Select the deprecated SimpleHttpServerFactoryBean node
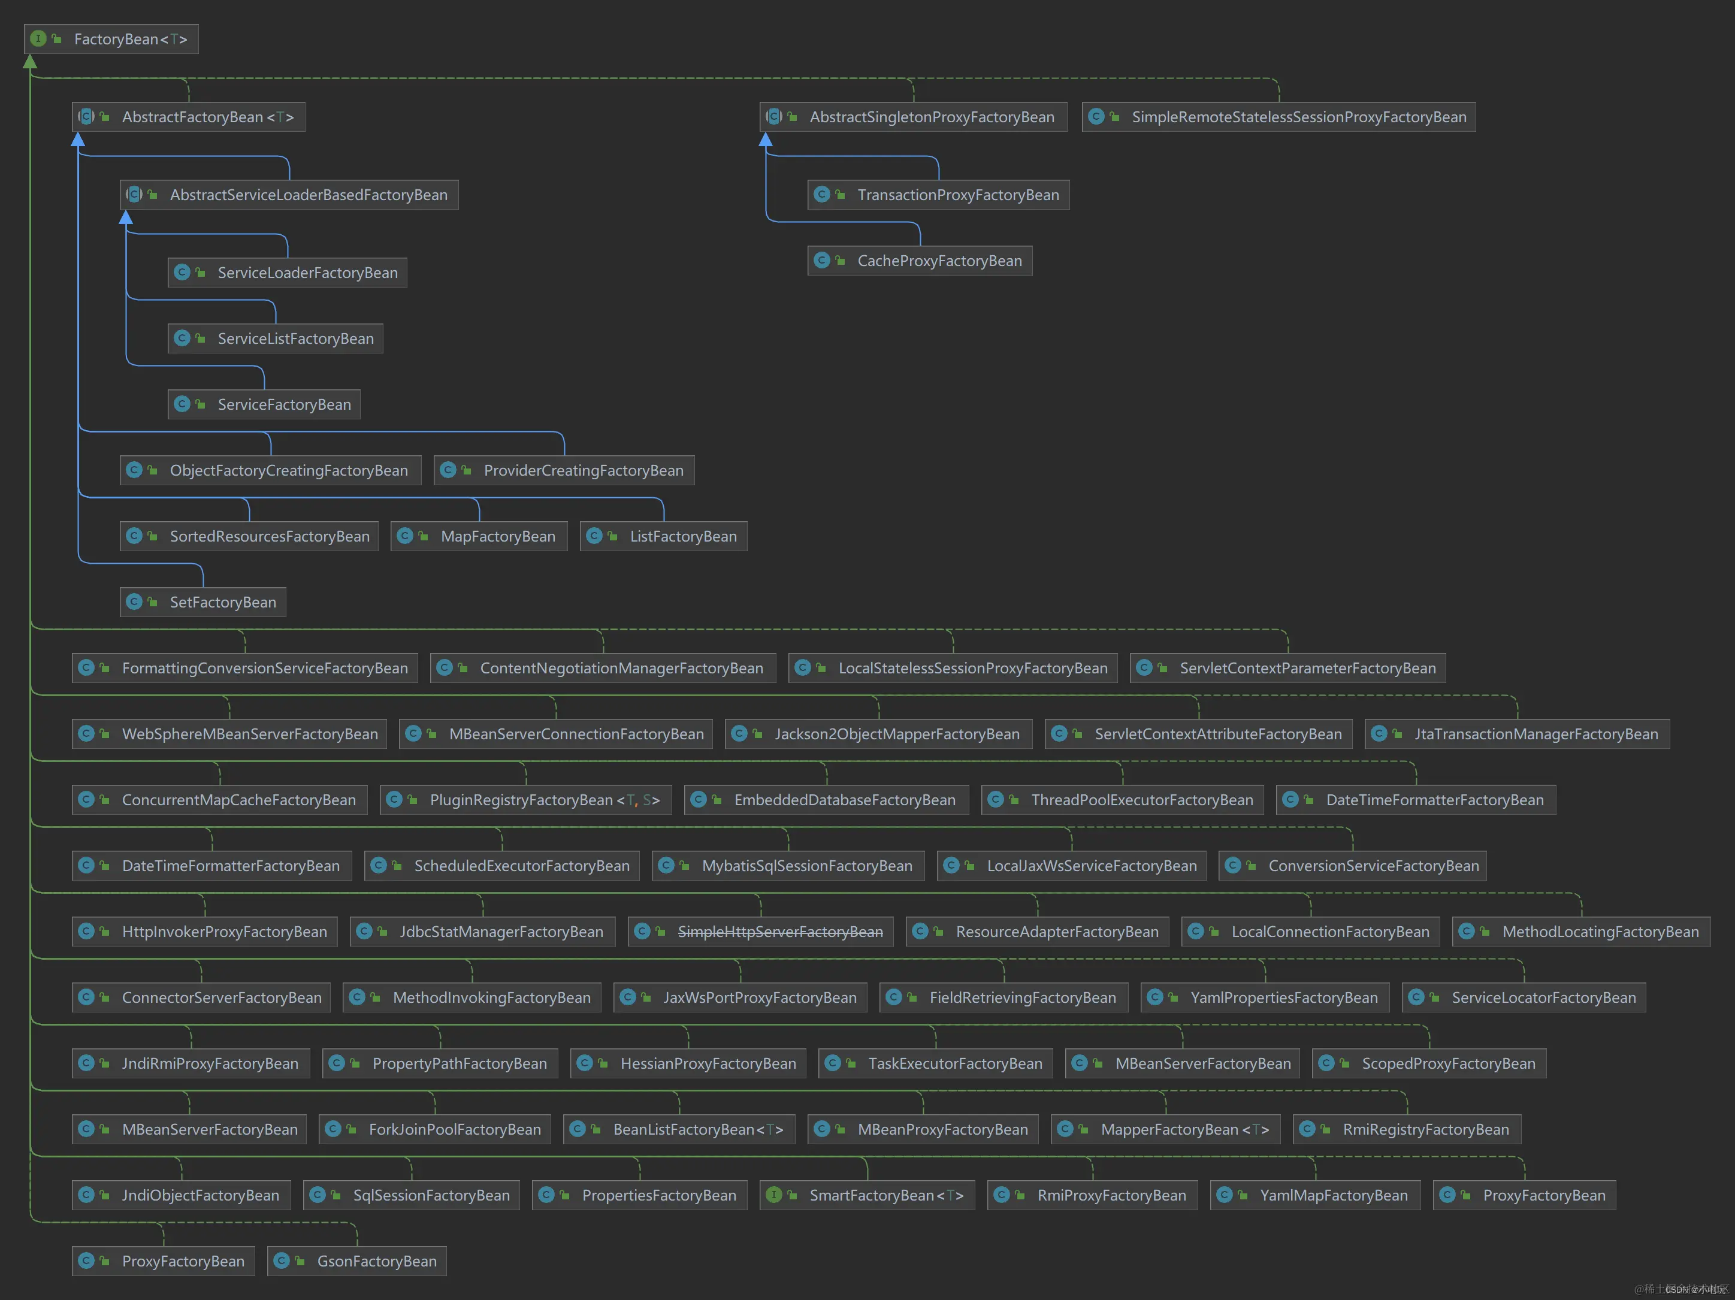This screenshot has height=1300, width=1735. [x=779, y=932]
